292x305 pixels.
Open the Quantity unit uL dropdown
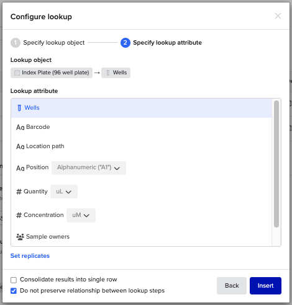(x=64, y=192)
